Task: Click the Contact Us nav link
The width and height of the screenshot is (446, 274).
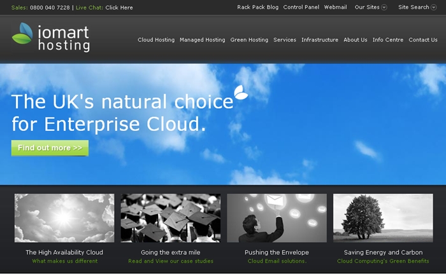Action: [423, 40]
